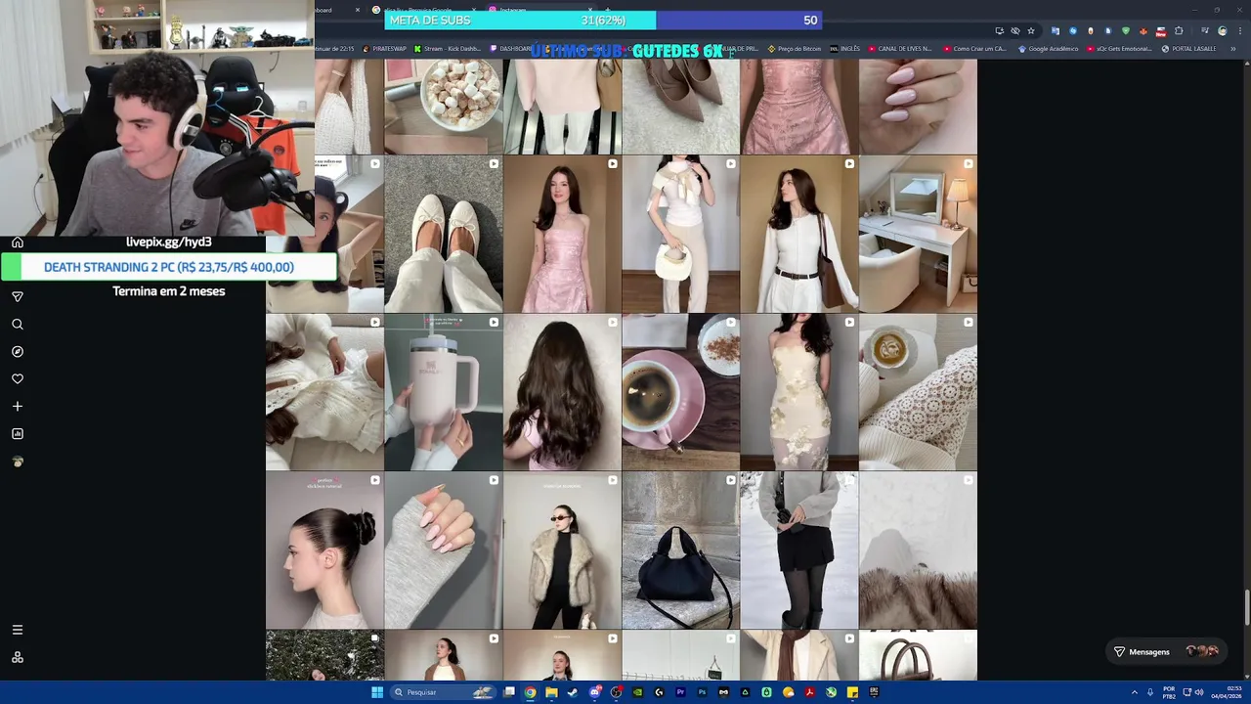
Task: Open the slick bun profile post
Action: tap(324, 550)
